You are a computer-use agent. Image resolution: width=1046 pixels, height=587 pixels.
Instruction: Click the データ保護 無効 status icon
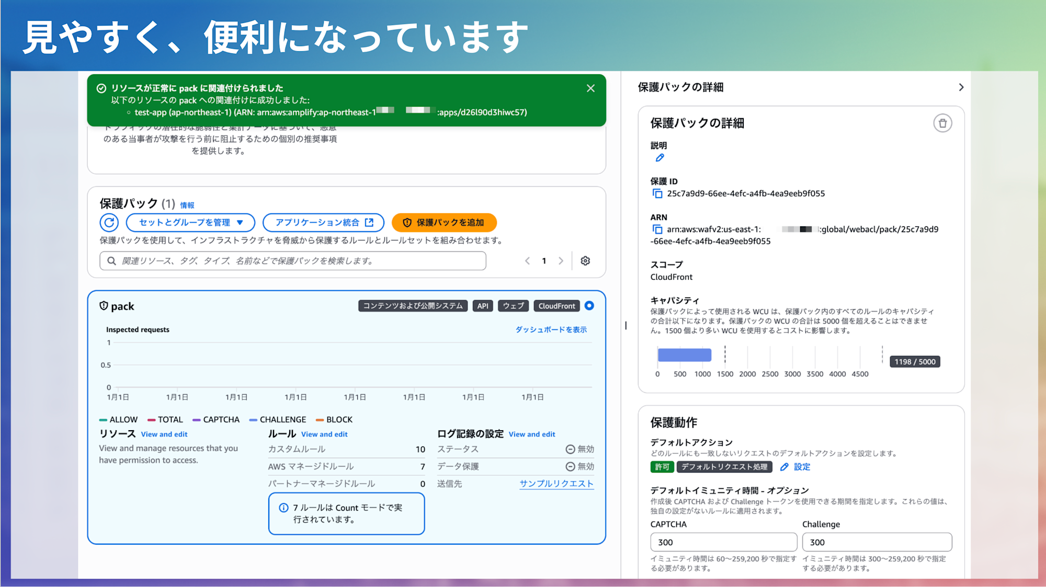pyautogui.click(x=570, y=467)
